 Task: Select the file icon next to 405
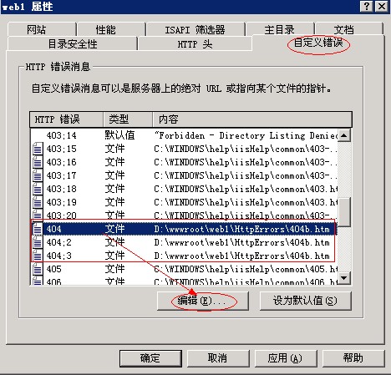pyautogui.click(x=38, y=269)
